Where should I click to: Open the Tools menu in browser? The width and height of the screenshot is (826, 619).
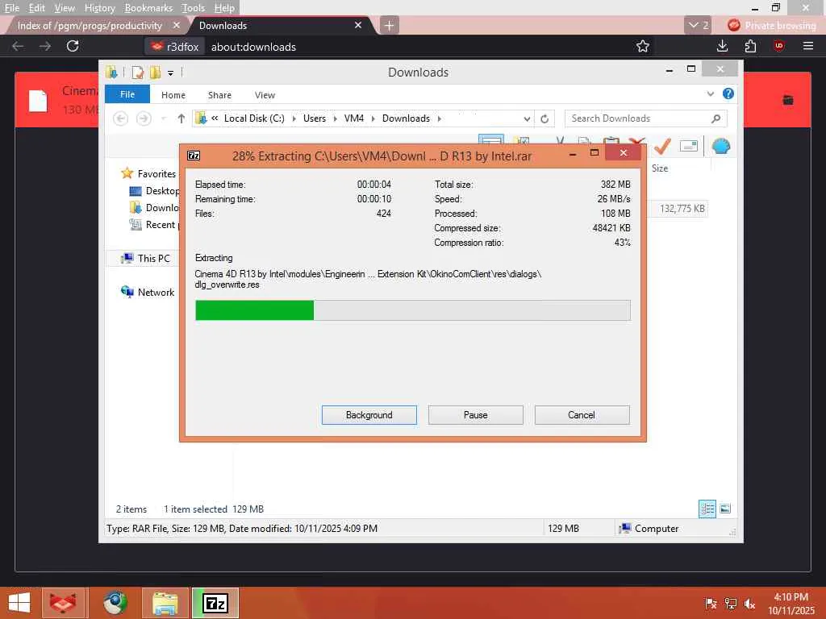pos(193,8)
